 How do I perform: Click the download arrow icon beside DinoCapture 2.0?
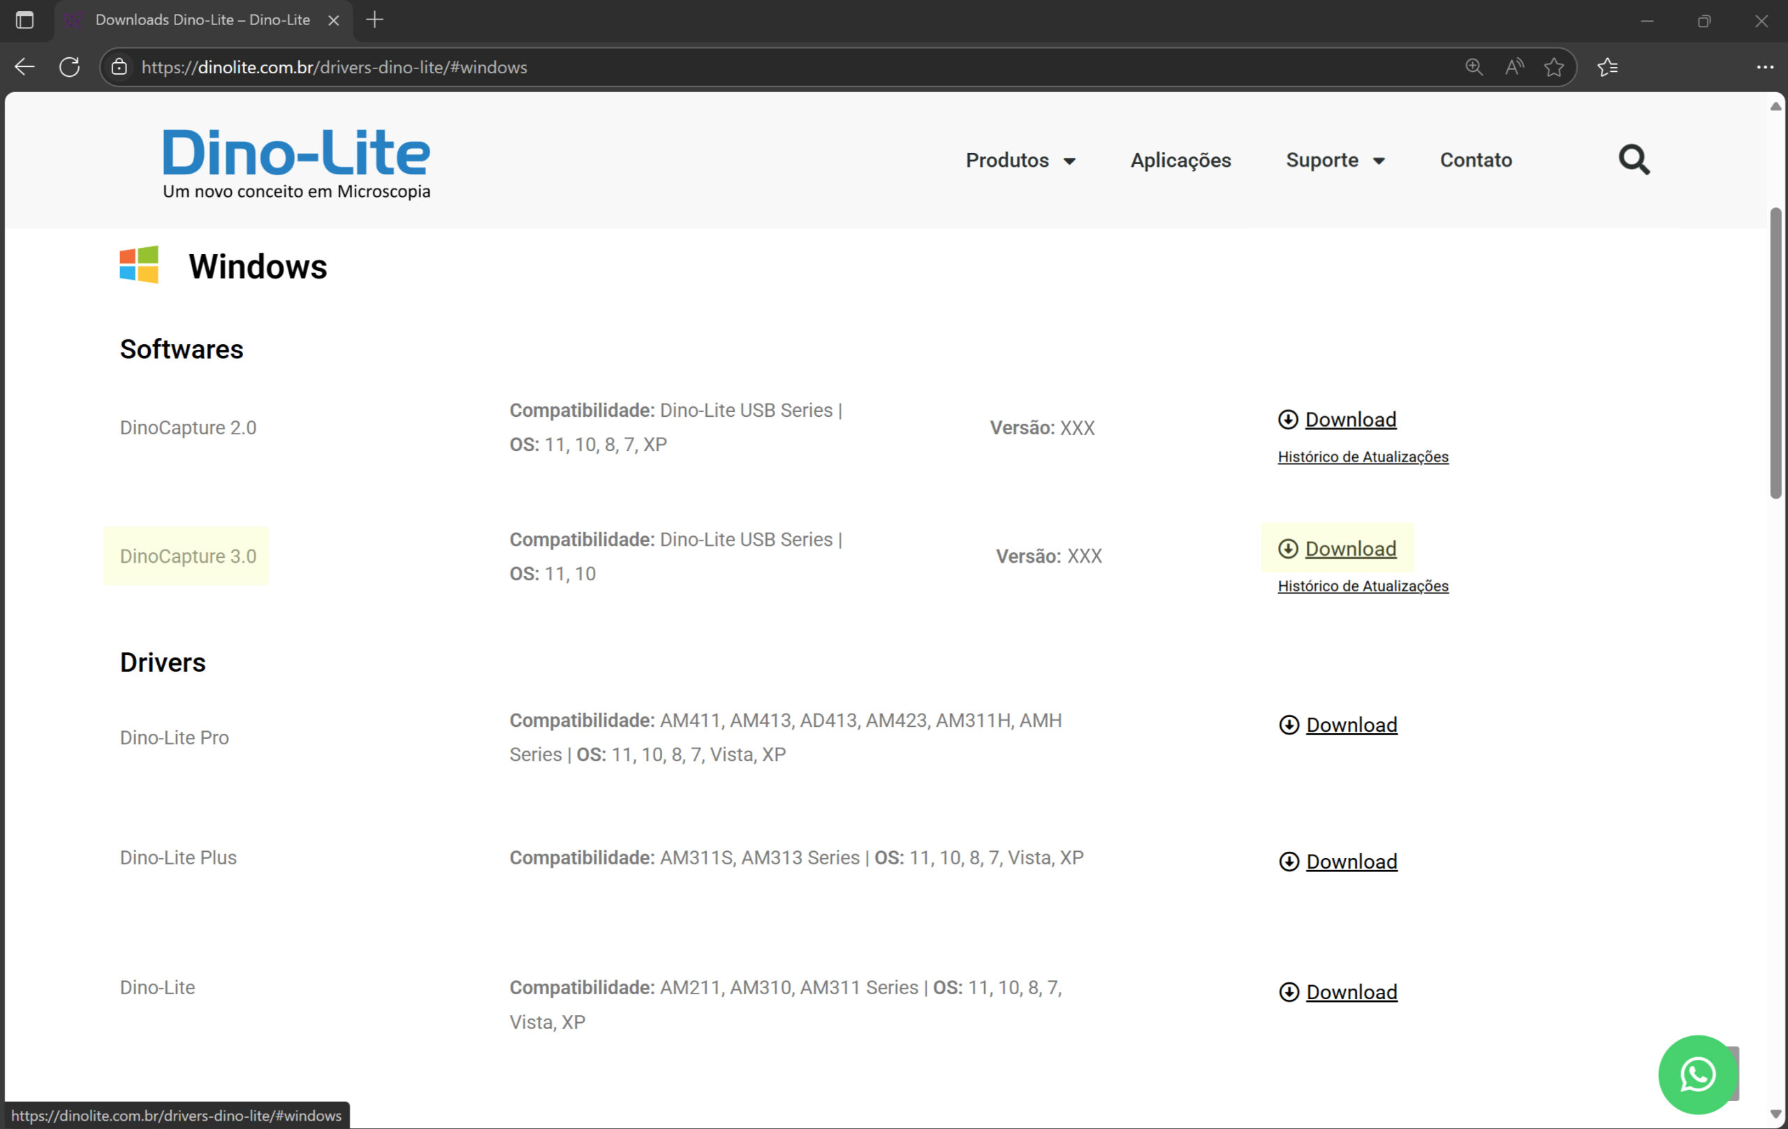(x=1287, y=420)
